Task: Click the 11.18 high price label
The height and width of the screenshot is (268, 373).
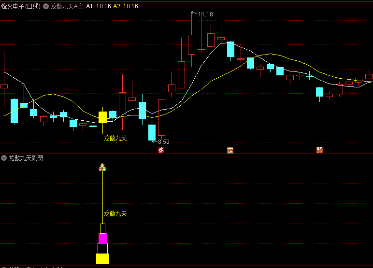Action: point(205,14)
